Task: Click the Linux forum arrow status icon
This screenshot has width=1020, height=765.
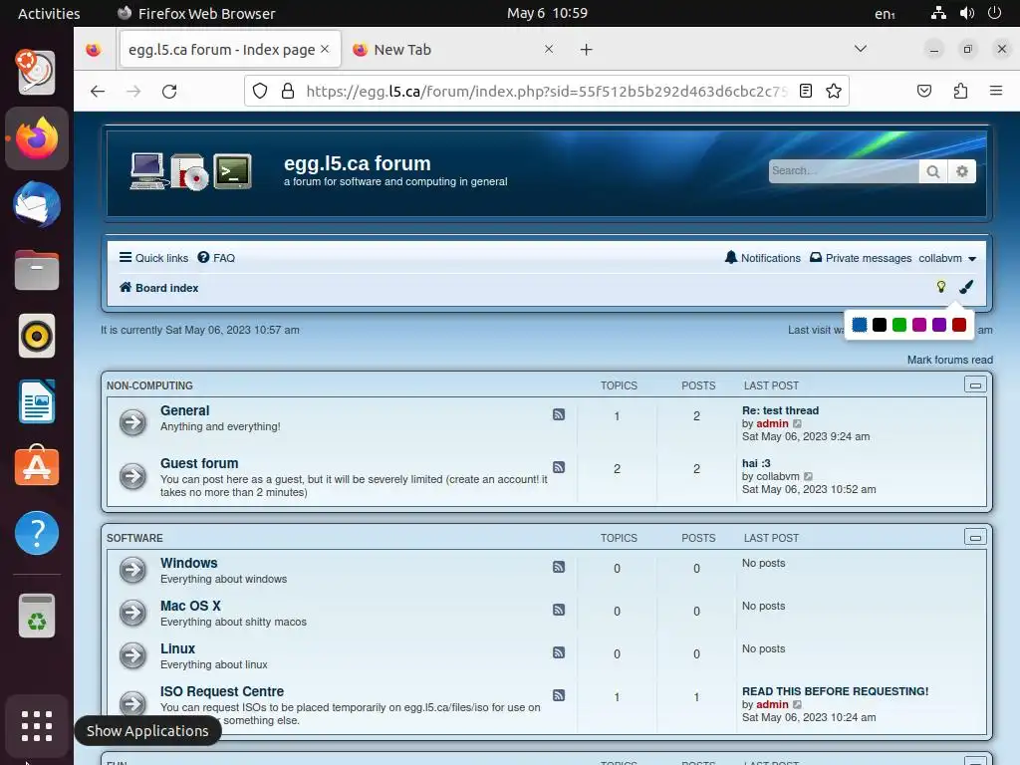Action: pos(132,655)
